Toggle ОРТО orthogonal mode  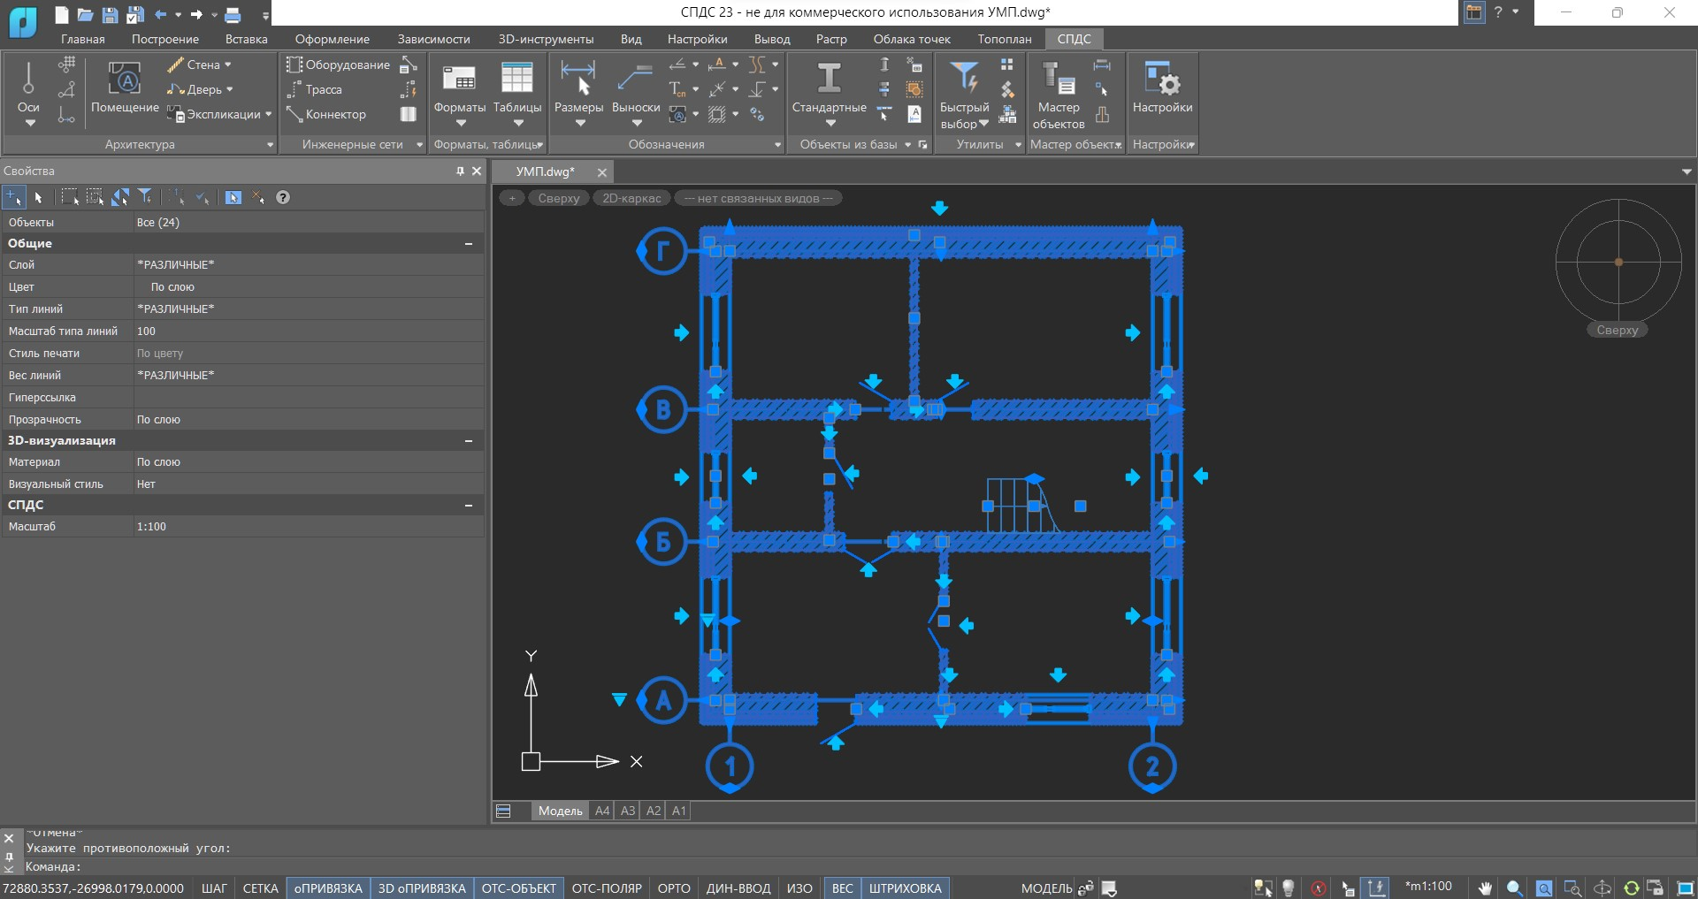(x=674, y=888)
